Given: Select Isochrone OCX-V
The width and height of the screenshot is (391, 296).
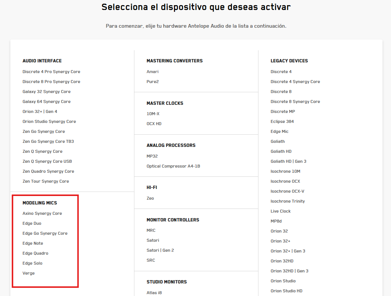Looking at the screenshot, I should tap(288, 191).
